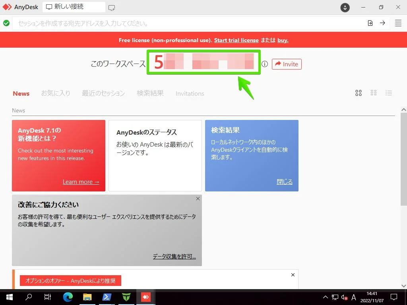Close the 改善にご協力ください card
The width and height of the screenshot is (407, 305).
coord(198,199)
